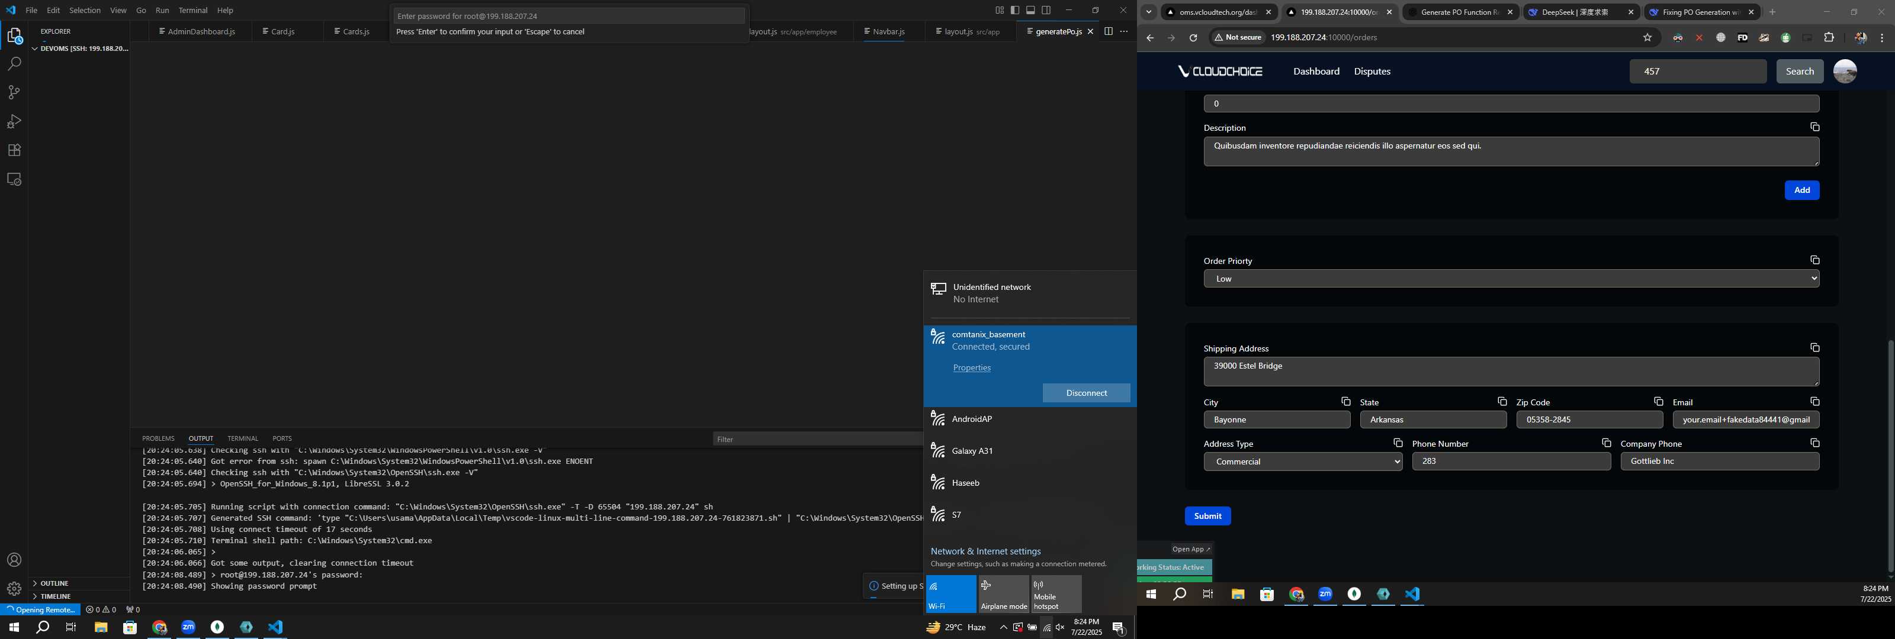This screenshot has height=639, width=1895.
Task: Reload the page in Chrome
Action: point(1193,38)
